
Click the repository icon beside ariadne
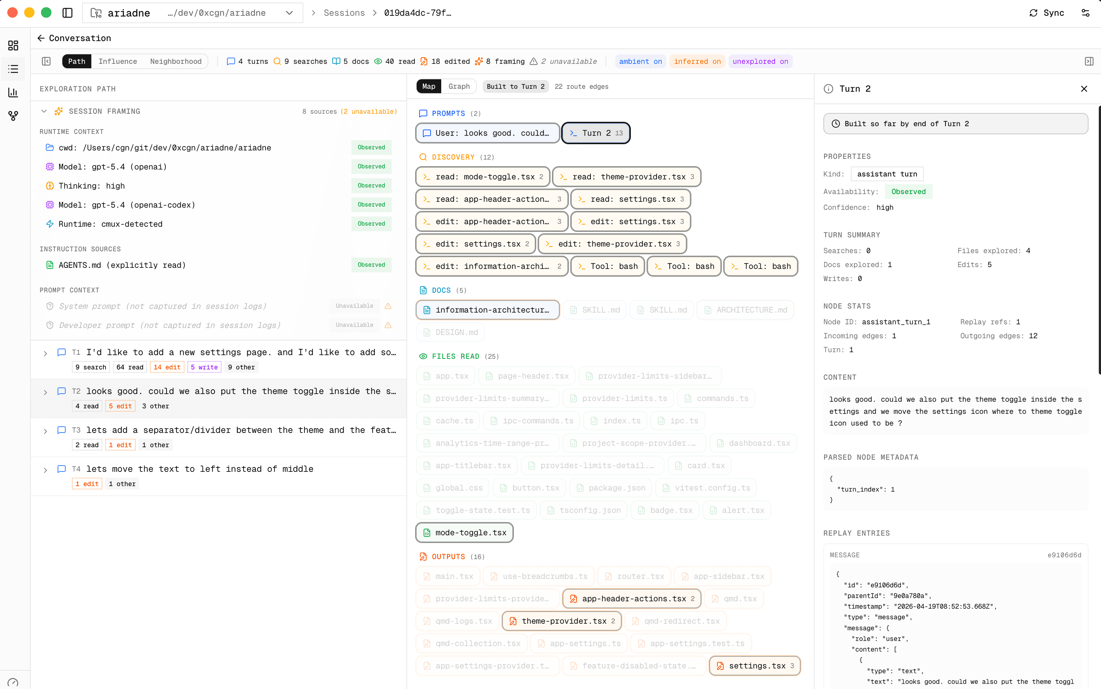(96, 13)
